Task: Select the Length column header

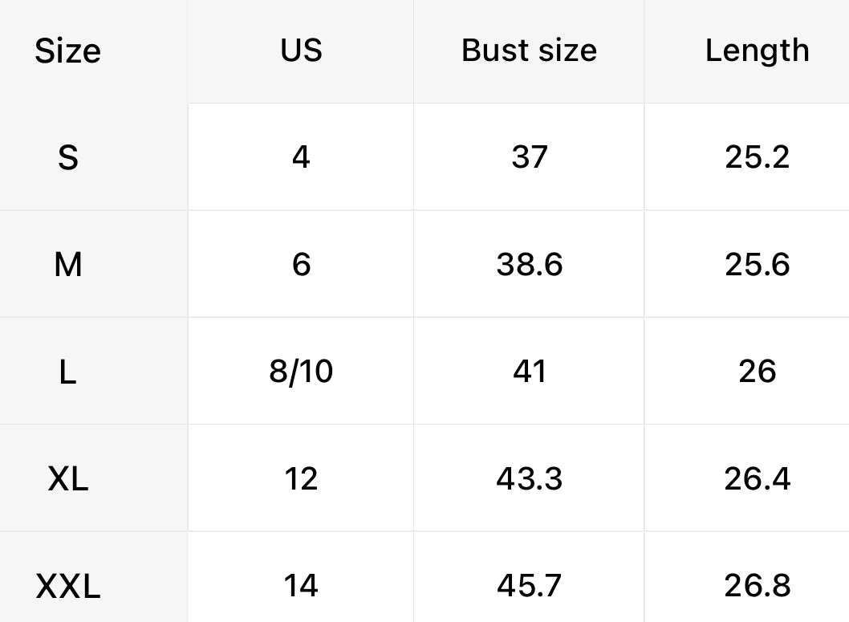Action: coord(757,51)
